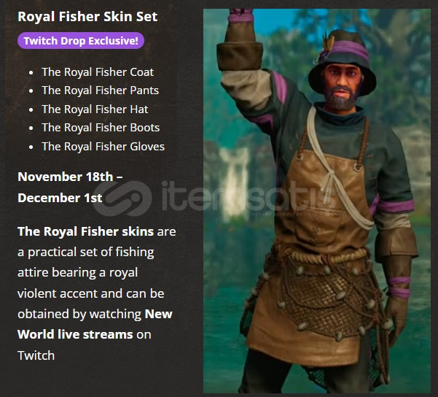The image size is (438, 397).
Task: Click the Royal Fisher Skin Set heading
Action: click(x=87, y=17)
